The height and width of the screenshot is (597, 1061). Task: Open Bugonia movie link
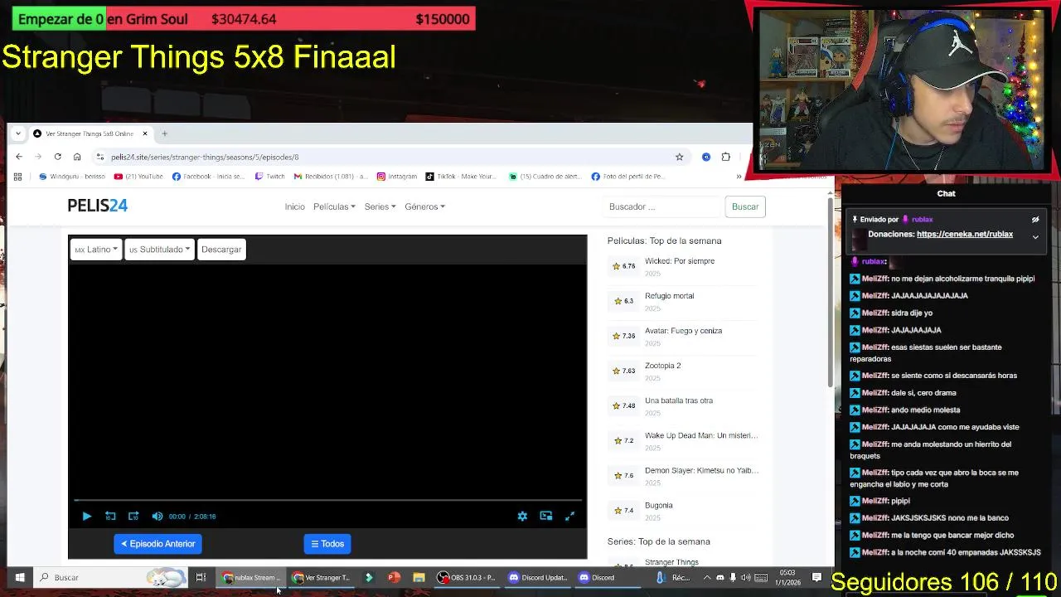659,505
